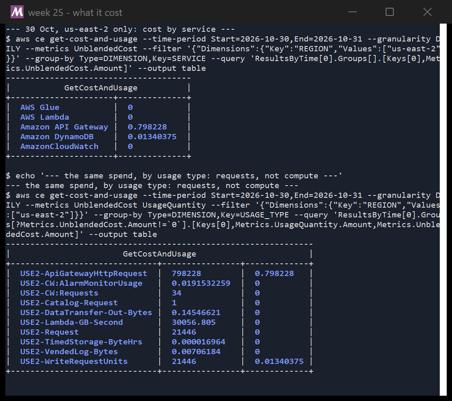This screenshot has height=401, width=452.
Task: Click the 'Key=USAGE_TYPE' group-by text
Action: pyautogui.click(x=255, y=215)
